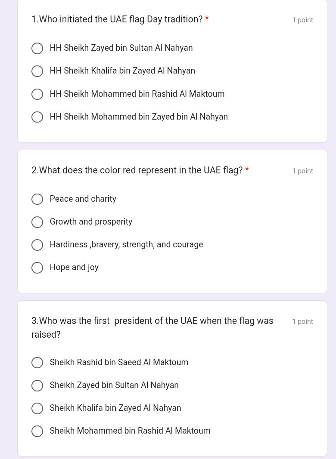The image size is (336, 459).
Task: Select HH Sheikh Khalifa bin Zayed Al Nahyan
Action: [37, 71]
